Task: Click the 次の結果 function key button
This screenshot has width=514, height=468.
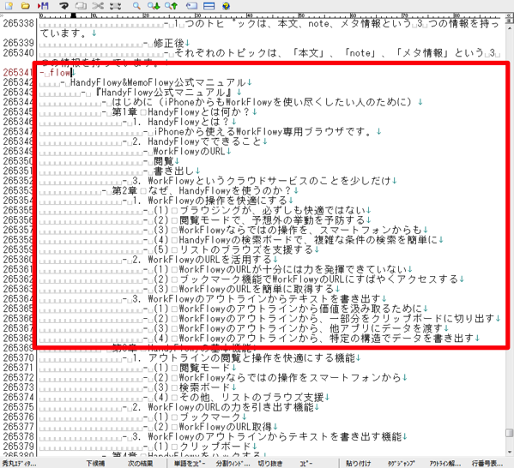Action: tap(141, 464)
